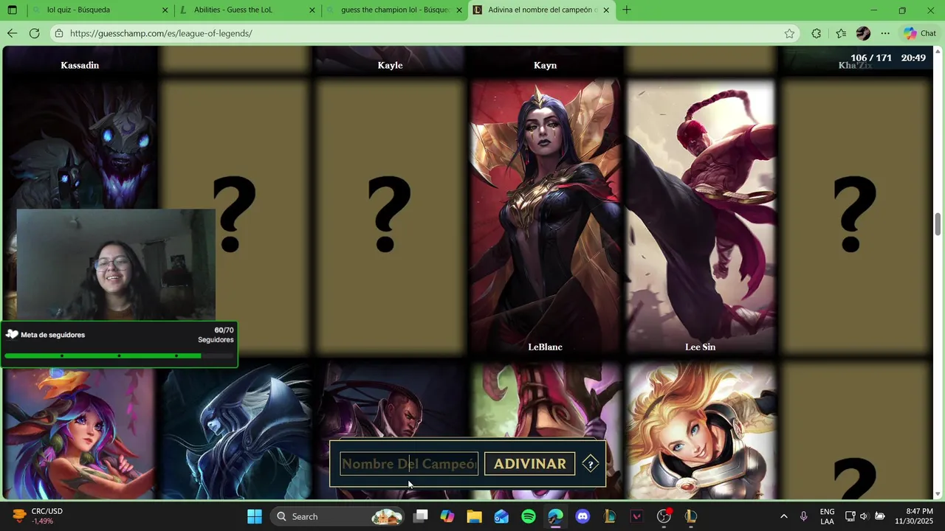Click the Kassadin name label
Image resolution: width=945 pixels, height=531 pixels.
point(80,66)
